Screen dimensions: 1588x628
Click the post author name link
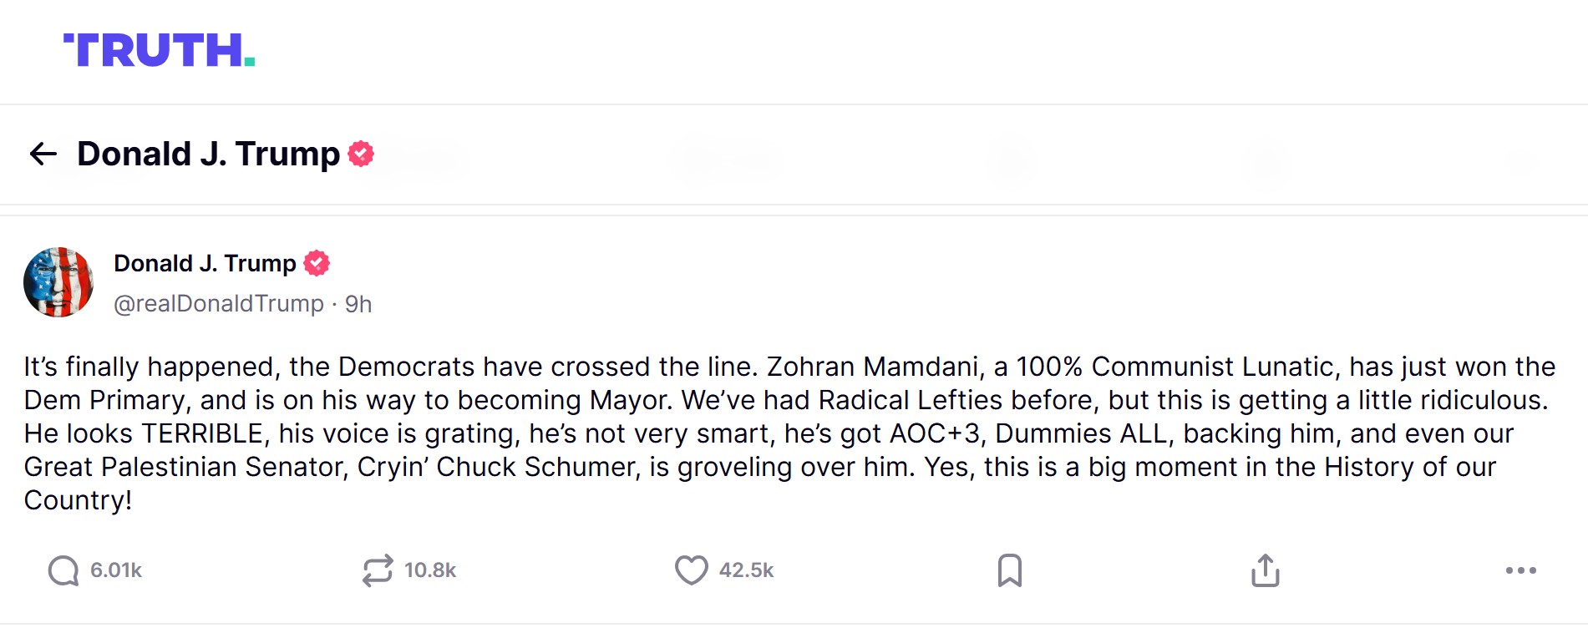[205, 264]
